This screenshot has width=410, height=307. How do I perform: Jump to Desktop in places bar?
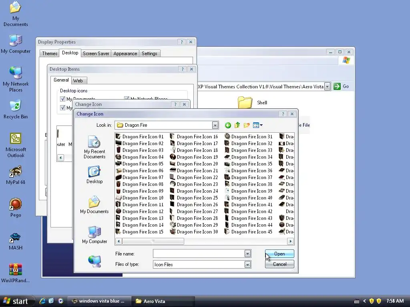pos(94,174)
